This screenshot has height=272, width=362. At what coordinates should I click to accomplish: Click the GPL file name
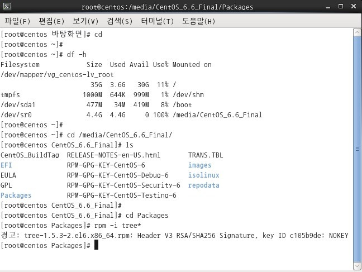pos(6,185)
